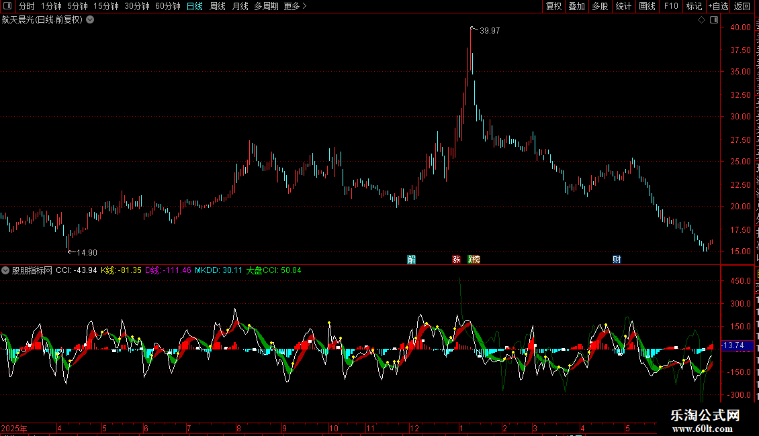This screenshot has height=436, width=759.
Task: Click the 航天晨光(日线.前复权) chart title
Action: coord(42,20)
